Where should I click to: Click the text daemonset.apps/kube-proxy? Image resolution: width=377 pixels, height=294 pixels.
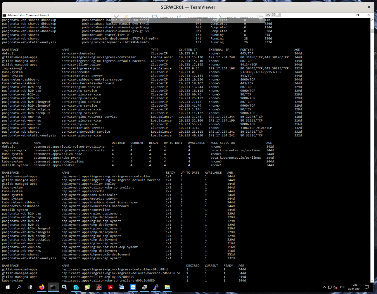(57, 158)
